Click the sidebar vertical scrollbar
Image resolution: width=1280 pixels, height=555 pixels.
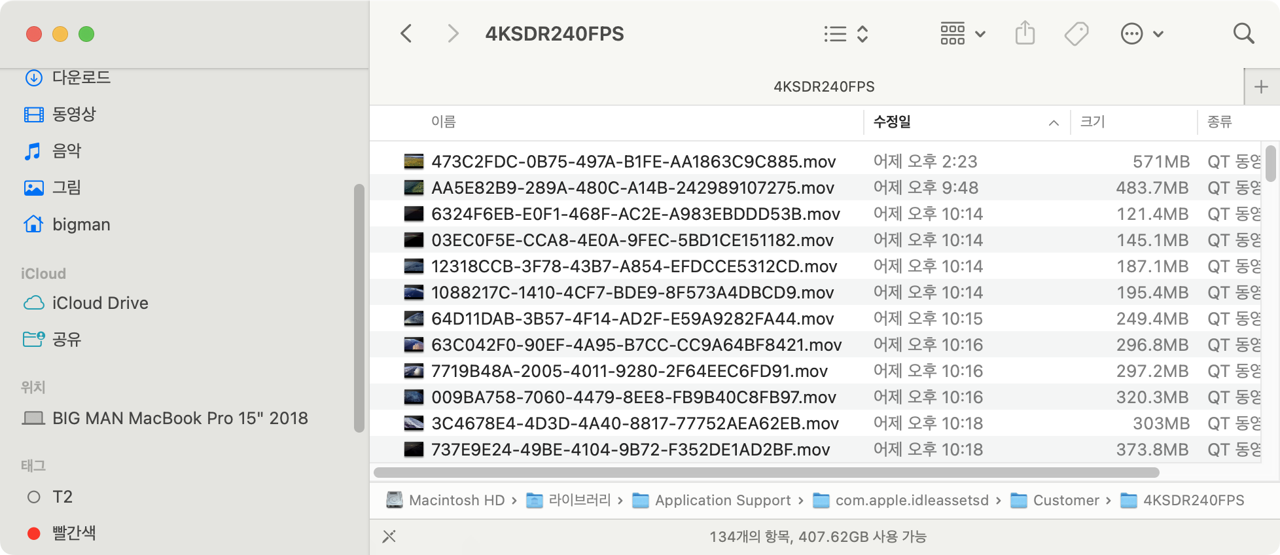click(x=359, y=308)
